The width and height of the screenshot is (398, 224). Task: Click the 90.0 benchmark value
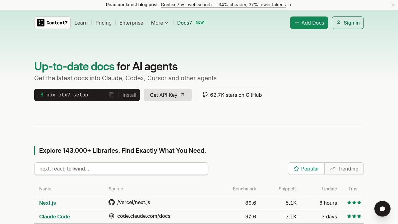point(251,217)
